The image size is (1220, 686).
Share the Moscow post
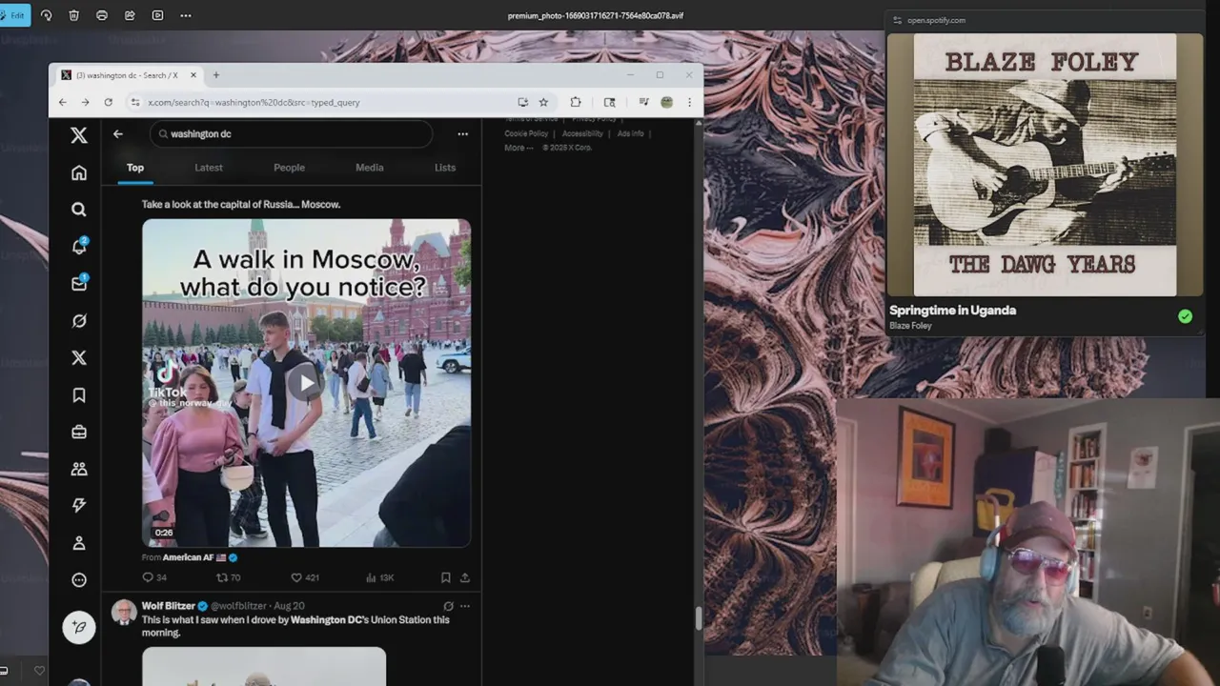465,577
